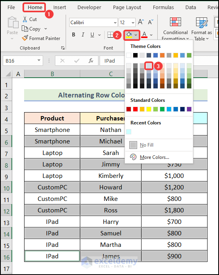Screen dimensions: 219x275
Task: Pick the green theme color swatch
Action: (189, 55)
